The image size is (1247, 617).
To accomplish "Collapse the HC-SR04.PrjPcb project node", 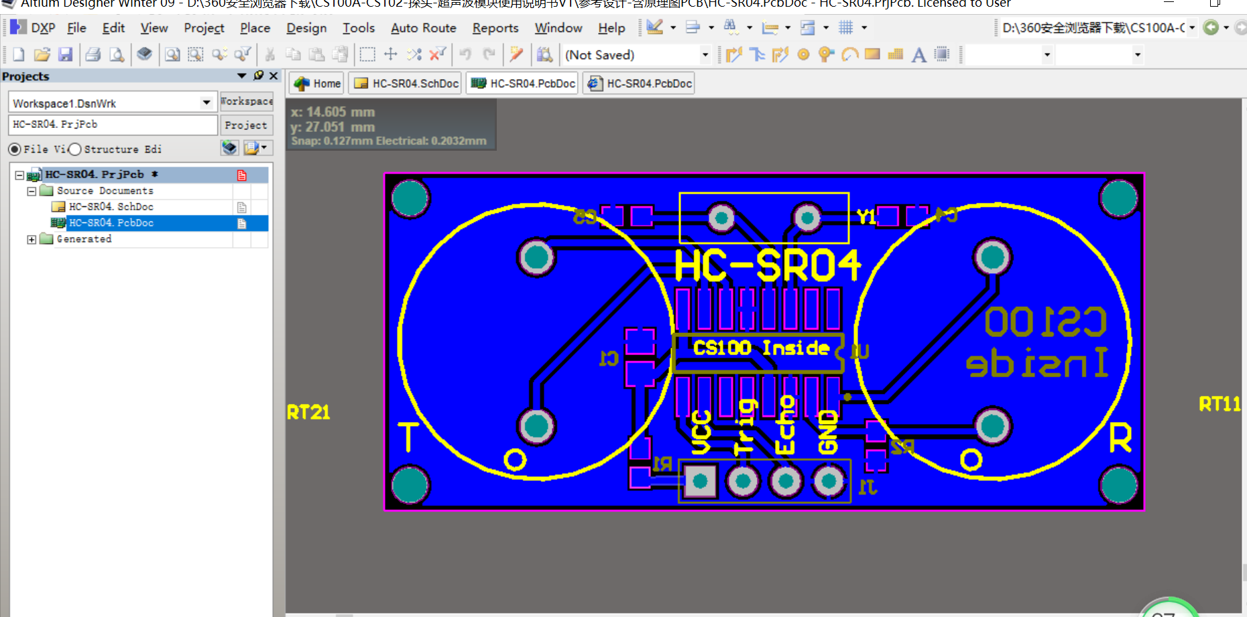I will click(19, 175).
